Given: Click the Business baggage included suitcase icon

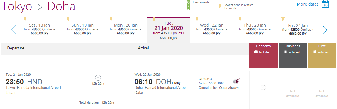Looking at the screenshot, I should coord(285,52).
